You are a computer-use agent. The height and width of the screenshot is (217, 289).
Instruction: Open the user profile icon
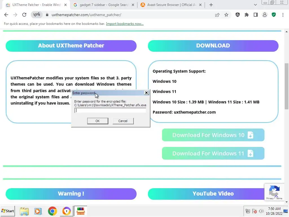pyautogui.click(x=265, y=15)
